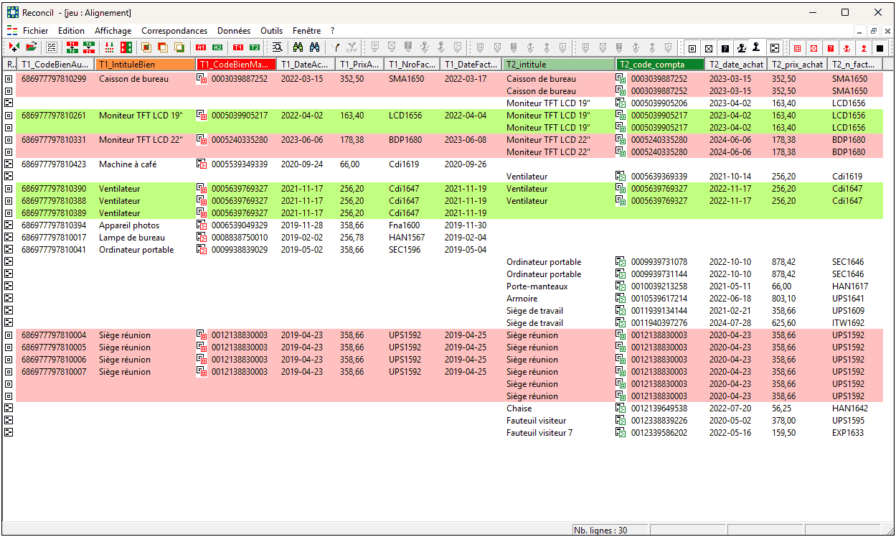
Task: Open the Correspondances menu
Action: (174, 31)
